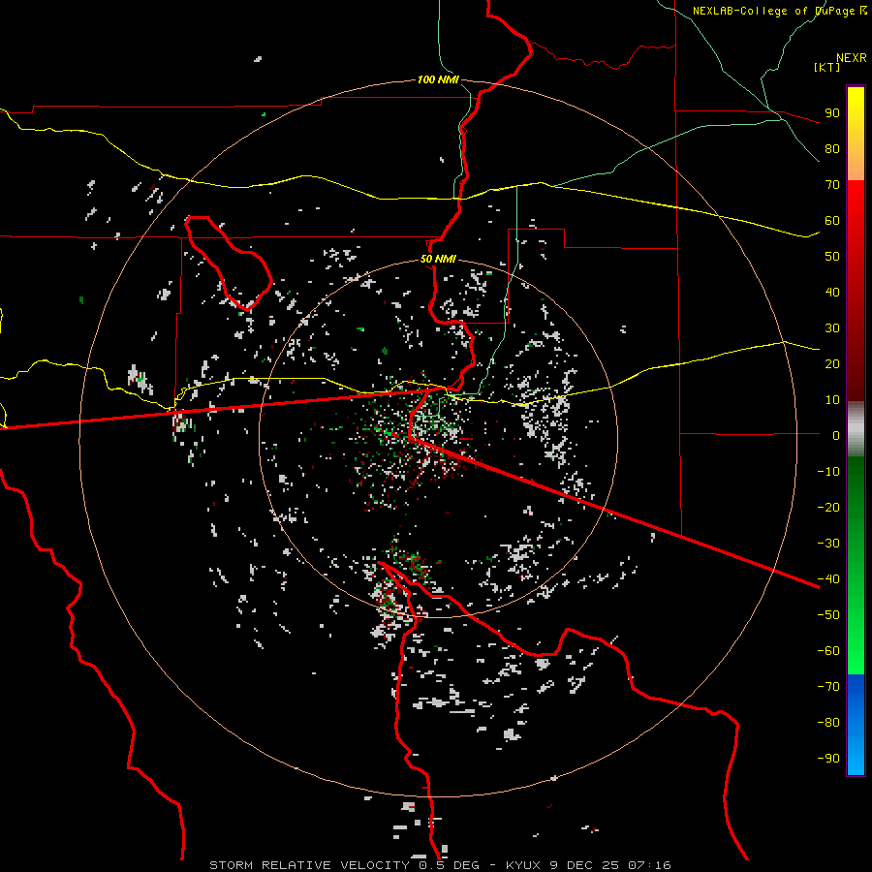Click the 10 value on velocity scale
Image resolution: width=872 pixels, height=872 pixels.
tap(832, 400)
